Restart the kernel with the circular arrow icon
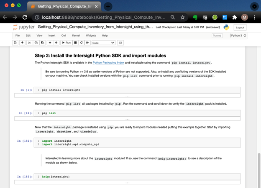The height and width of the screenshot is (188, 261). point(82,43)
